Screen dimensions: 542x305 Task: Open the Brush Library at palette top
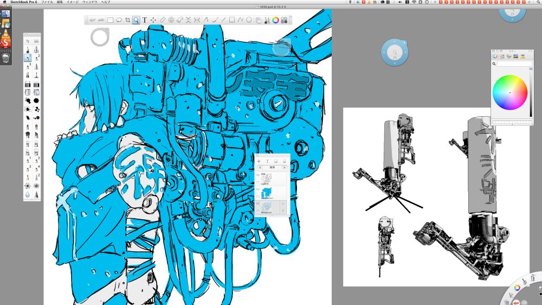pyautogui.click(x=36, y=41)
